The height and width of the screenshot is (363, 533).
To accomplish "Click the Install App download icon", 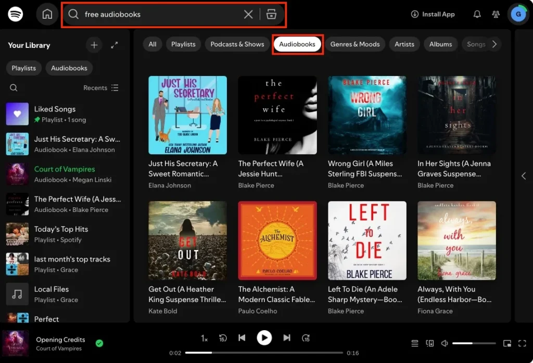I will (415, 14).
